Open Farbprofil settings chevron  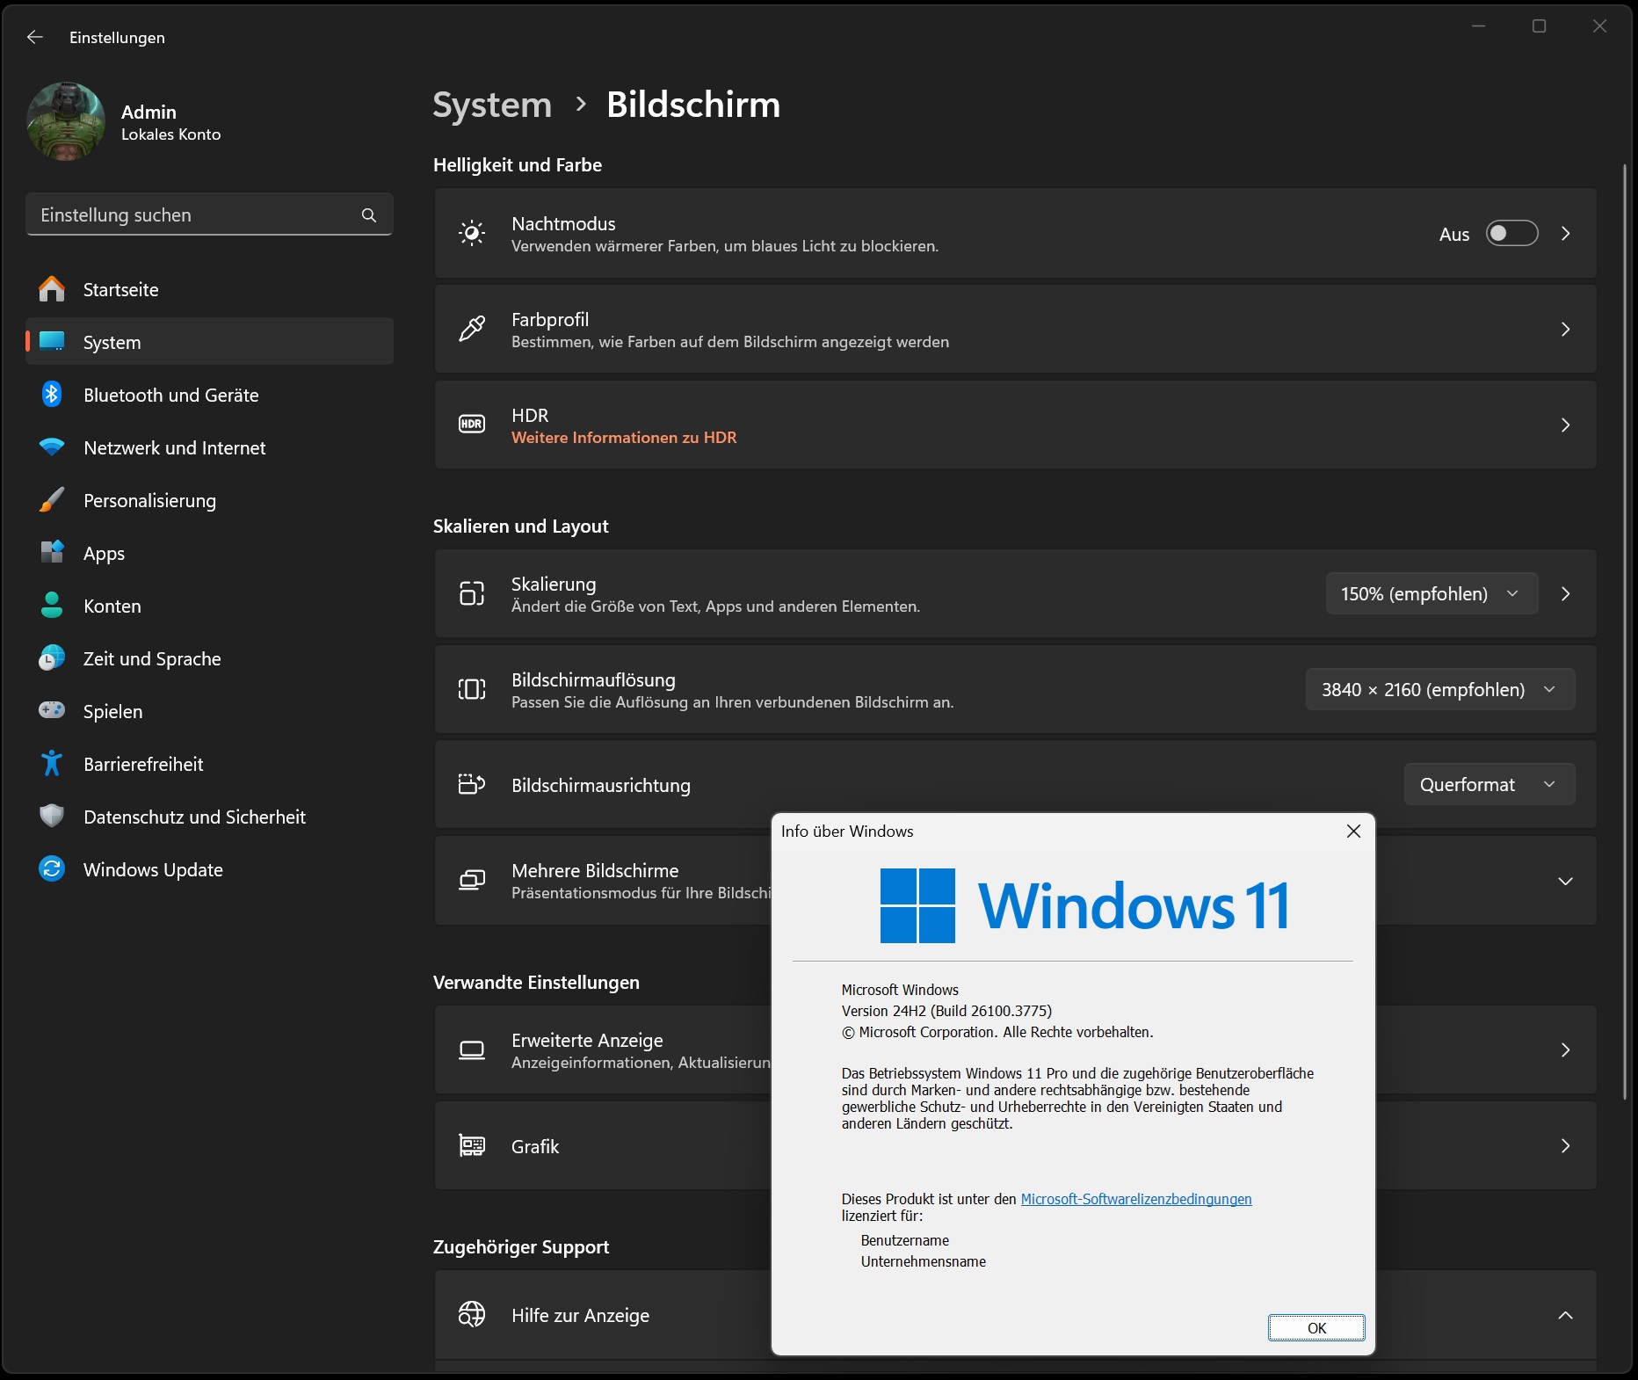click(x=1565, y=330)
